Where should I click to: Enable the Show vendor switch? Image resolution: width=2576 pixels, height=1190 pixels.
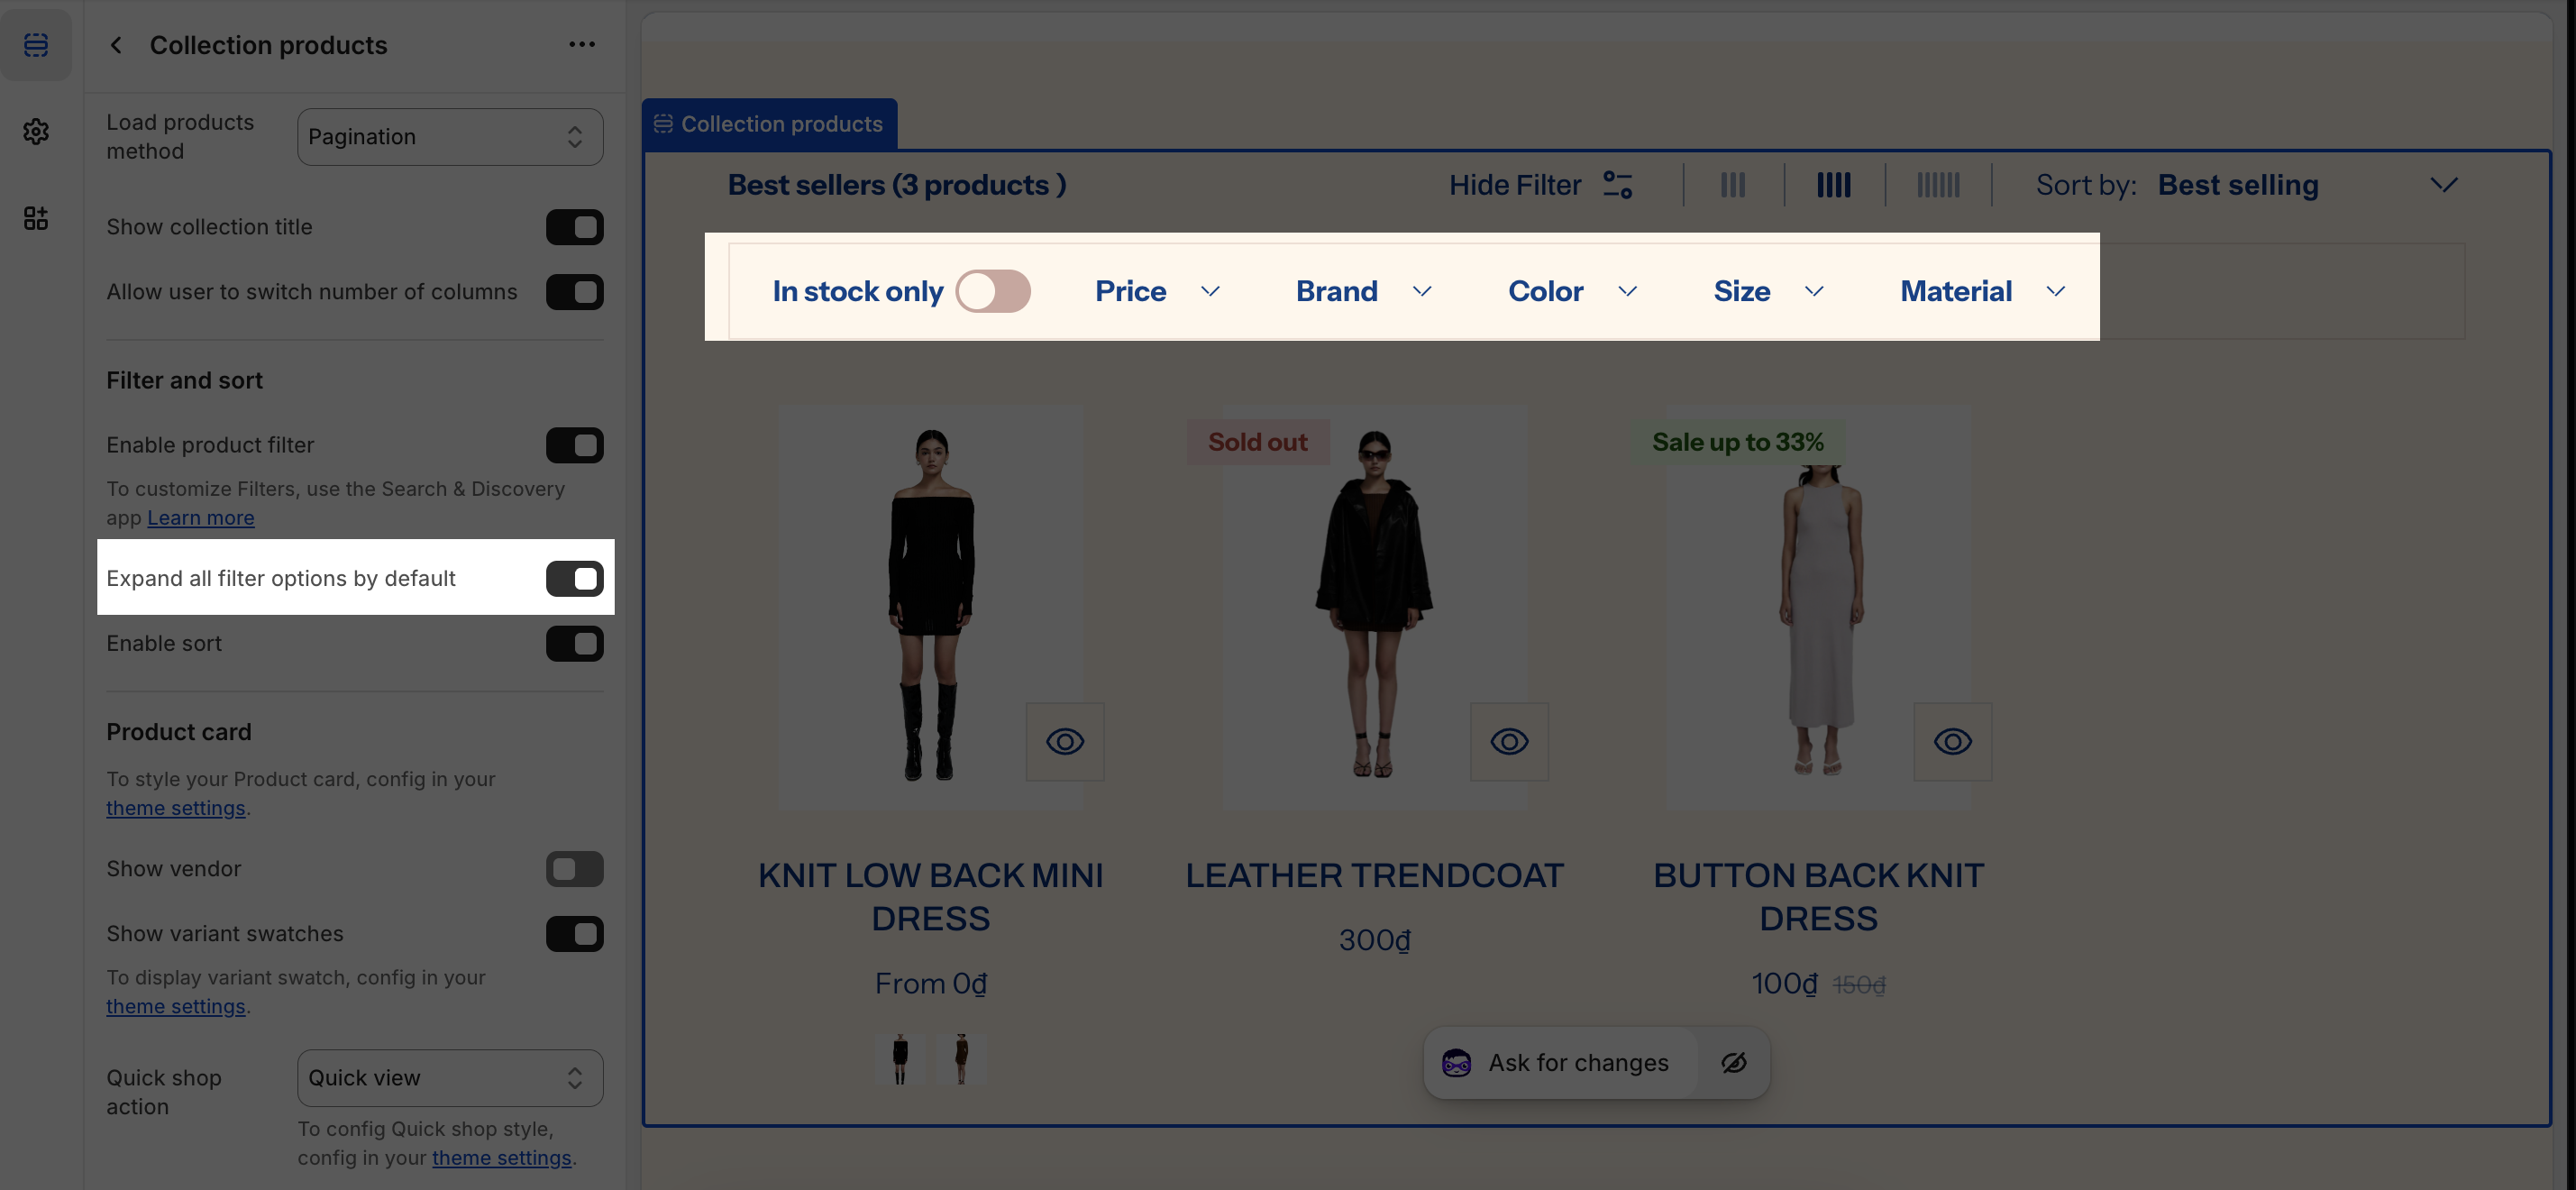[574, 868]
